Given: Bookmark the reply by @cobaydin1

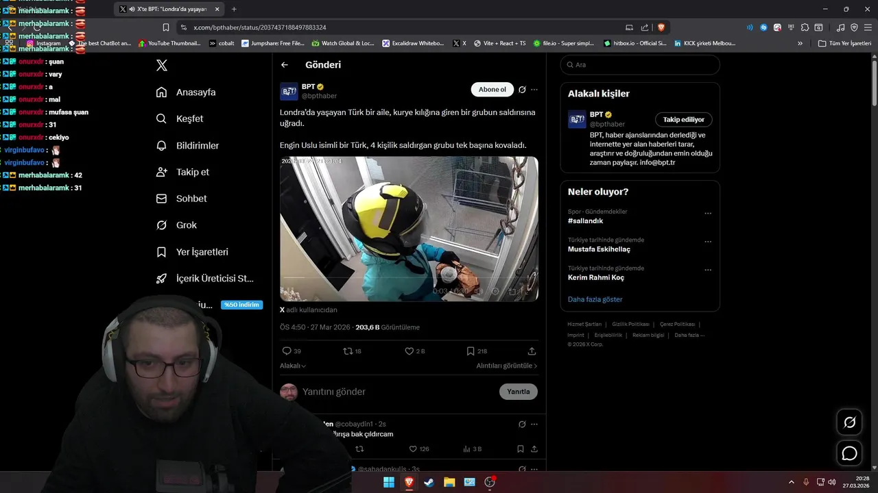Looking at the screenshot, I should pyautogui.click(x=521, y=449).
